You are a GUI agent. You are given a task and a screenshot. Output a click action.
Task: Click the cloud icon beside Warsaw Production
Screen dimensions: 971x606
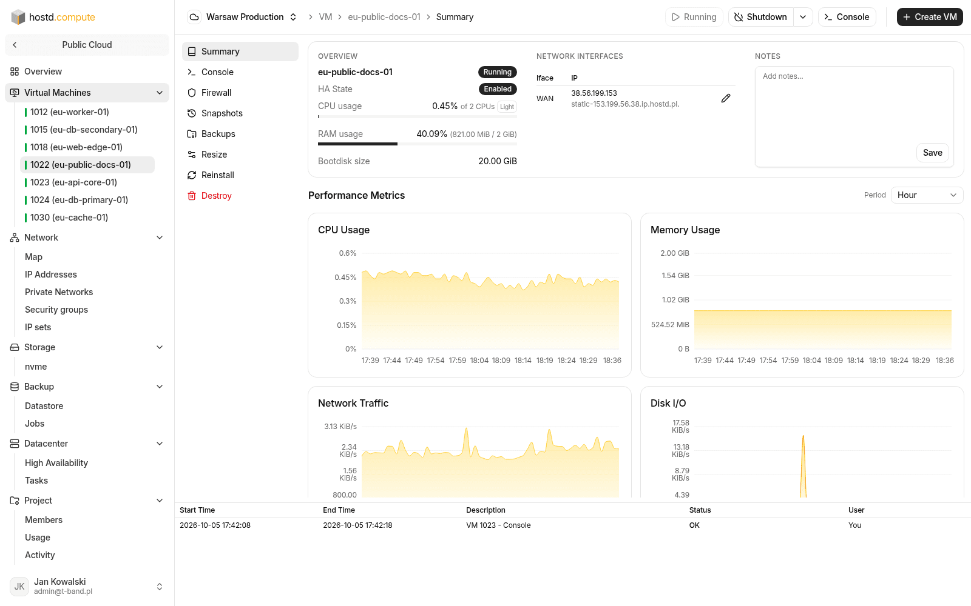pyautogui.click(x=194, y=17)
